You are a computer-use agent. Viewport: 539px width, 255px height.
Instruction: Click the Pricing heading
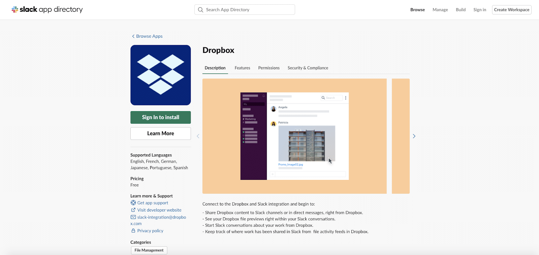[x=137, y=179]
